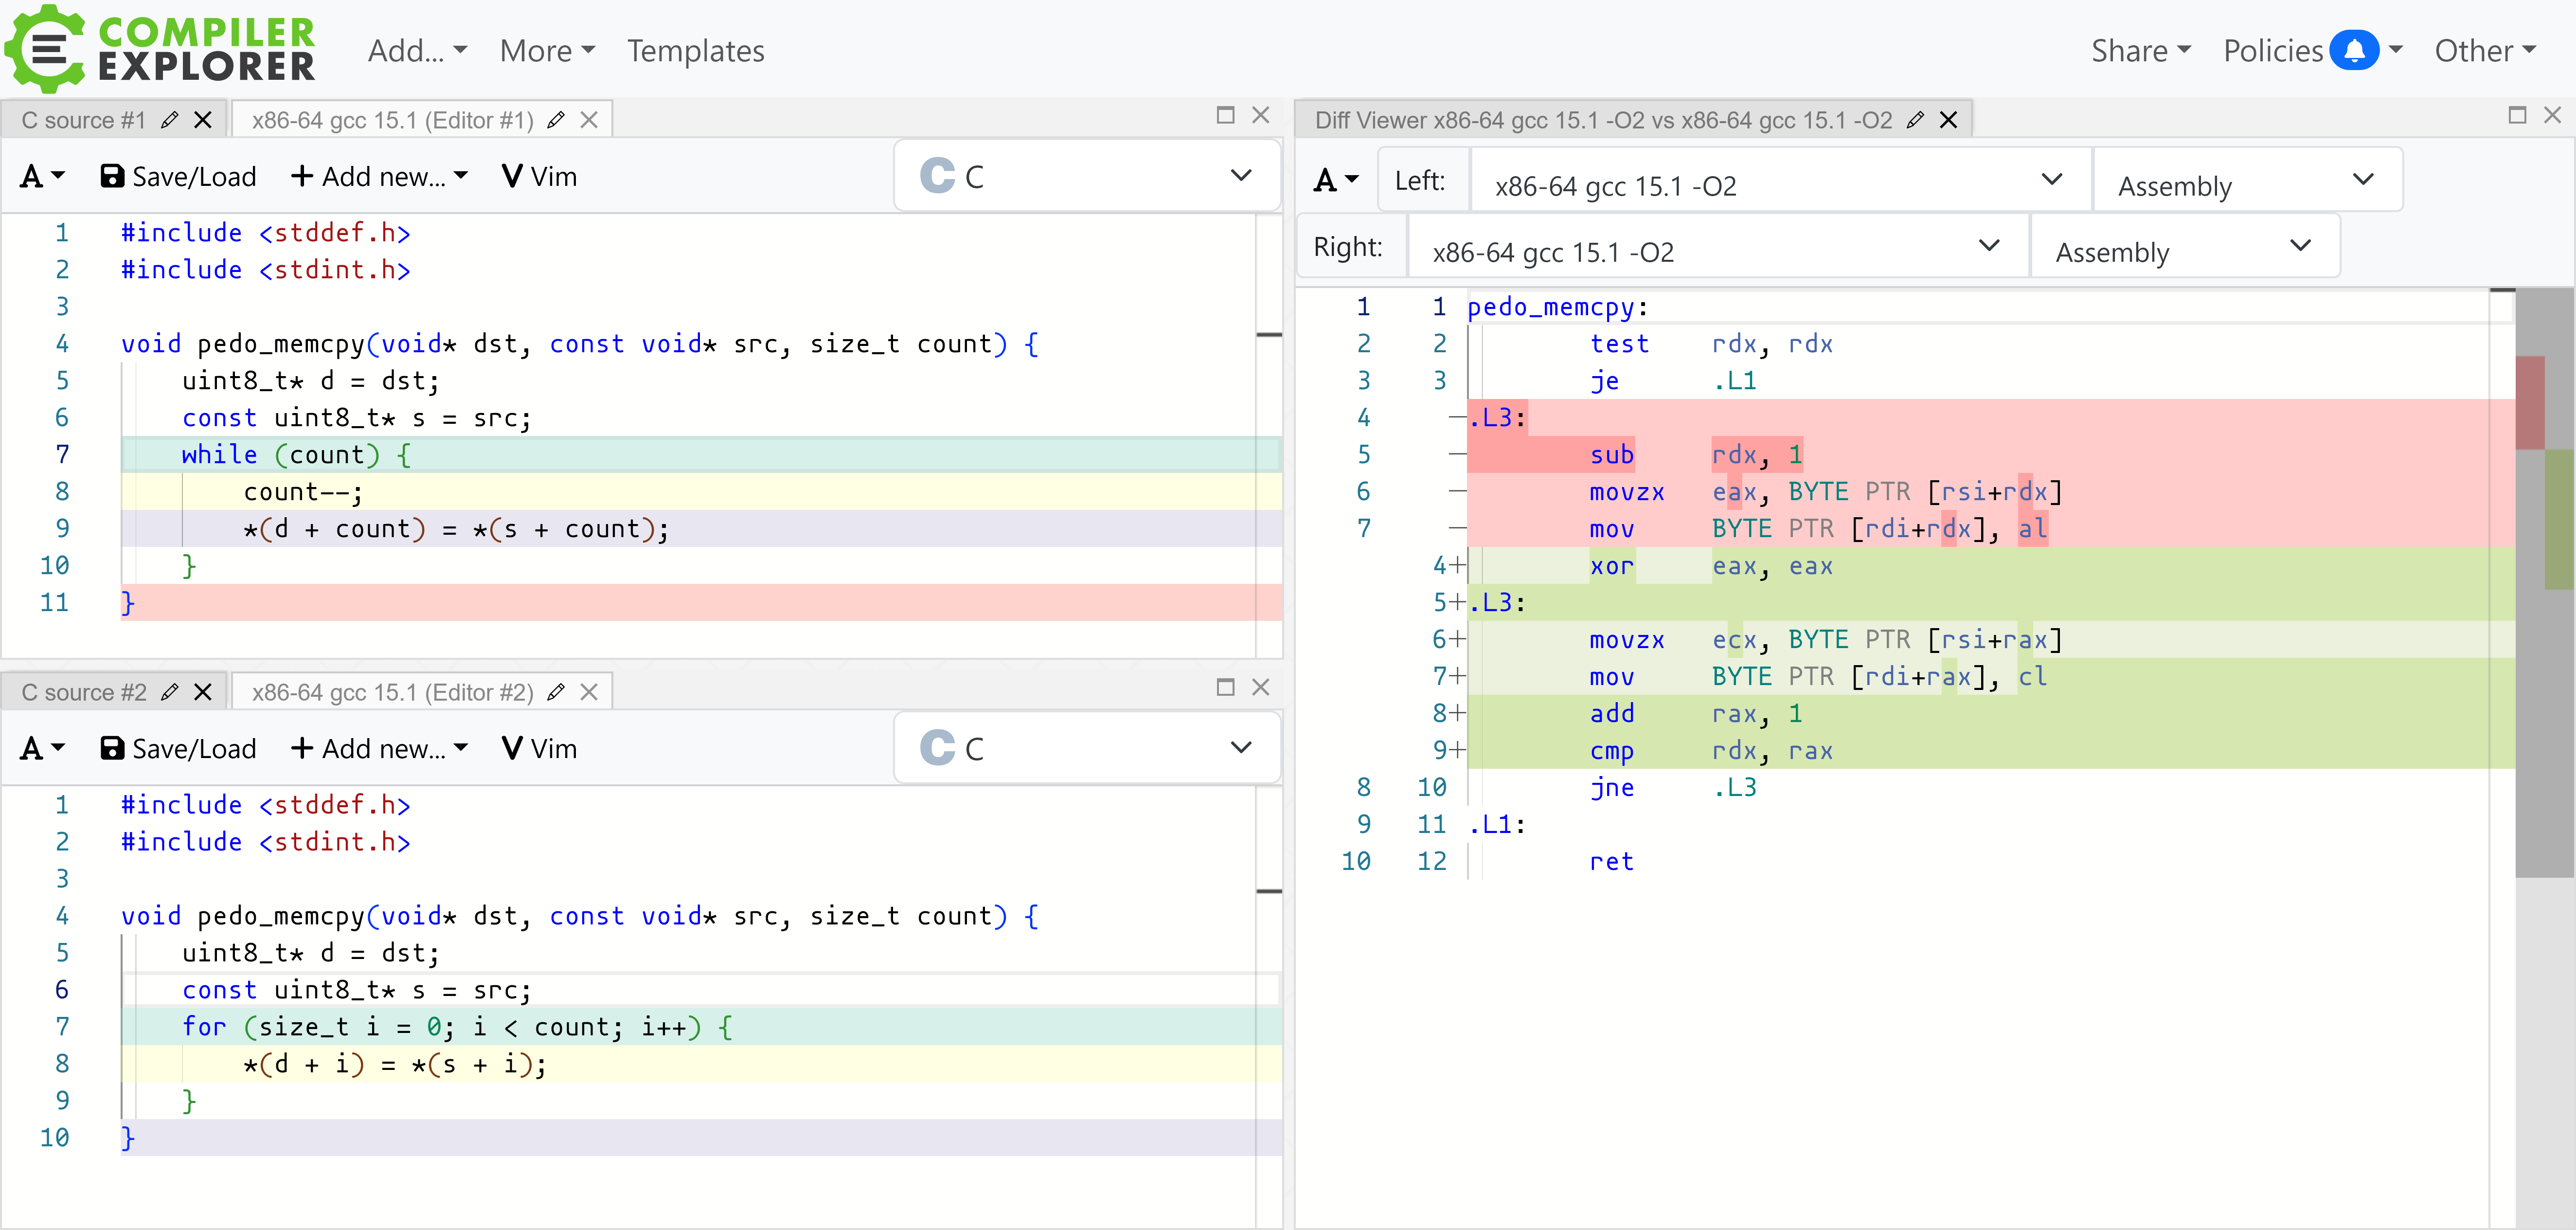Select the Diff Viewer tab

click(x=1603, y=120)
